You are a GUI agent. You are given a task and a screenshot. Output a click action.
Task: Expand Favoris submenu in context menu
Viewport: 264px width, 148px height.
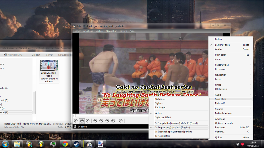pos(231,79)
